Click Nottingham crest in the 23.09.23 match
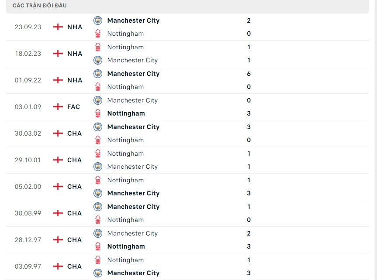Image resolution: width=377 pixels, height=280 pixels. [x=98, y=34]
